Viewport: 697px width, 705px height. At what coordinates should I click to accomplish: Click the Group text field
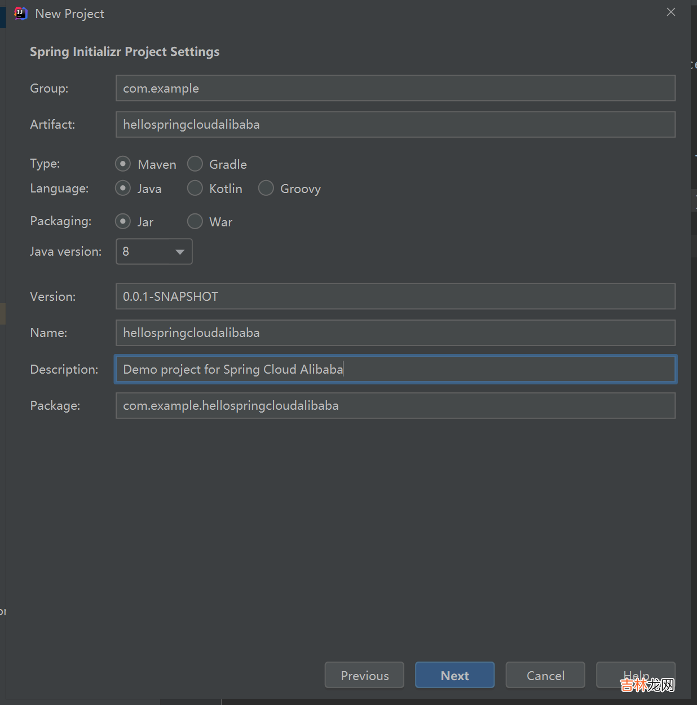tap(395, 89)
